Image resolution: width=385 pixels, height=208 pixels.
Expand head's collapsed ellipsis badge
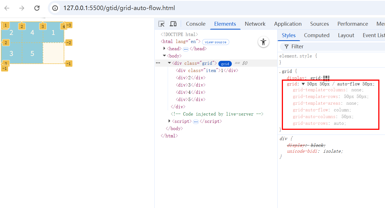186,49
